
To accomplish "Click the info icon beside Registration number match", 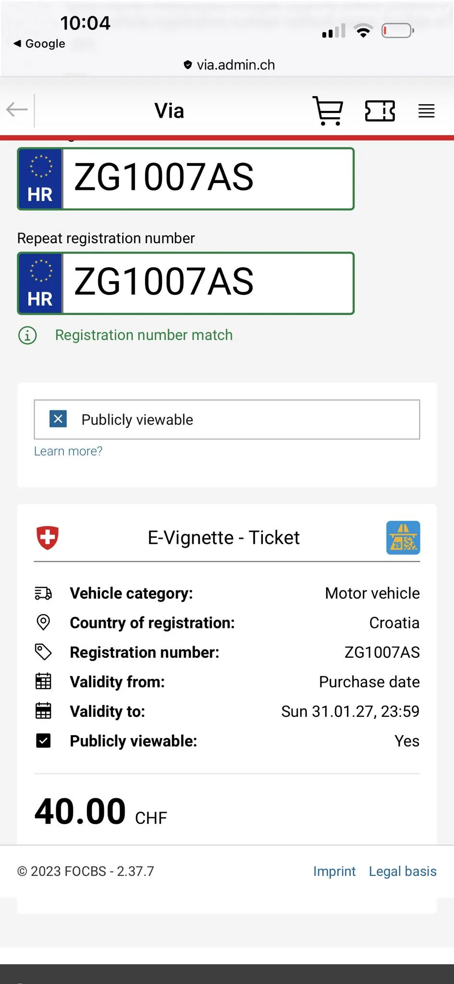I will (x=27, y=335).
